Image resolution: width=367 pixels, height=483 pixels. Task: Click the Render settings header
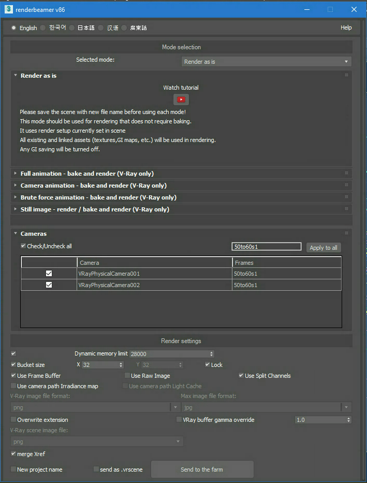[x=181, y=341]
